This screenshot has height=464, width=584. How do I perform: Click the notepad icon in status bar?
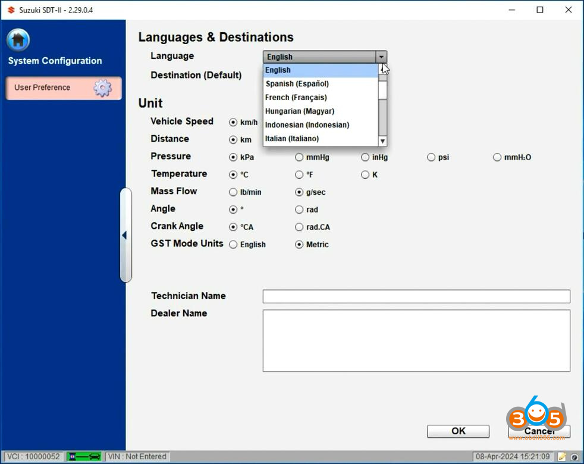(x=562, y=456)
